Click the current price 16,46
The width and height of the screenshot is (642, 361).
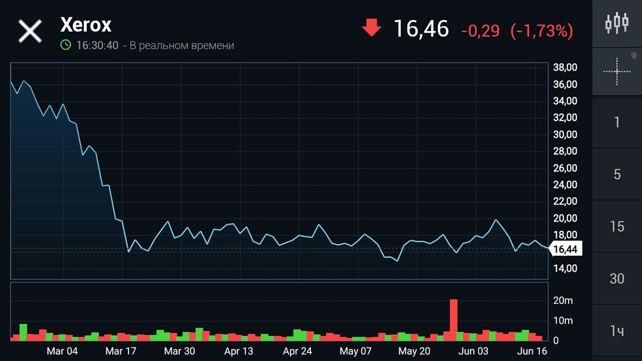click(x=421, y=29)
